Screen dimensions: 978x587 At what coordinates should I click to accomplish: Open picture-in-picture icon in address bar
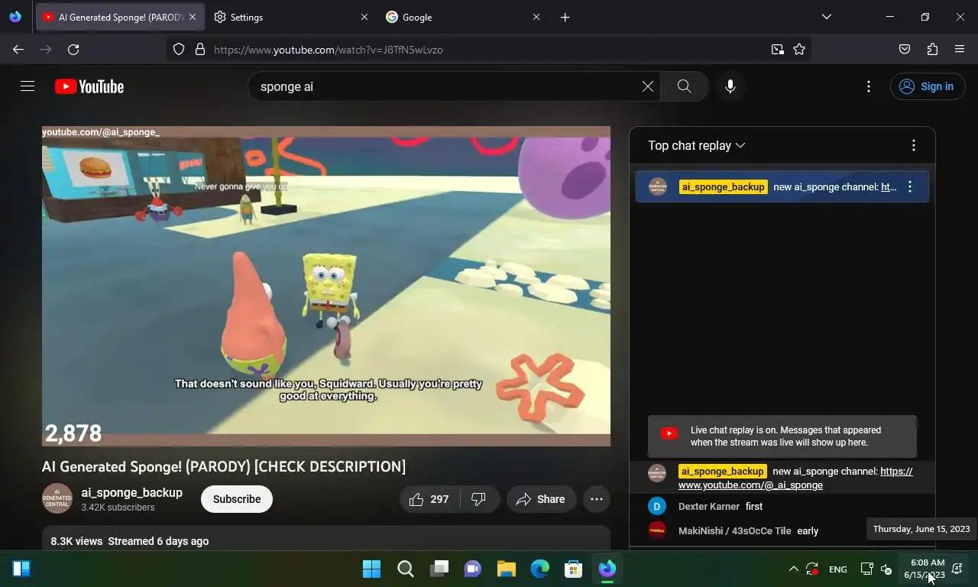coord(778,50)
